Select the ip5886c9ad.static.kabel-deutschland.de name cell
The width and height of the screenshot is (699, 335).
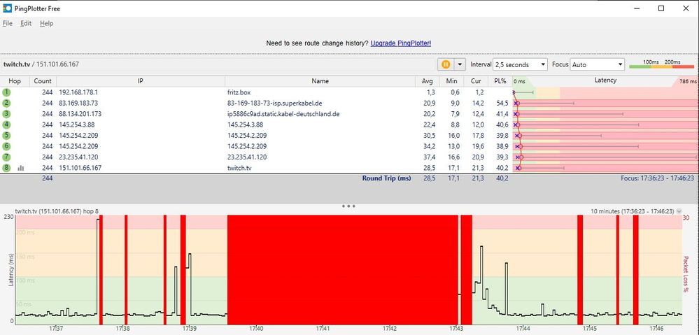click(x=283, y=114)
